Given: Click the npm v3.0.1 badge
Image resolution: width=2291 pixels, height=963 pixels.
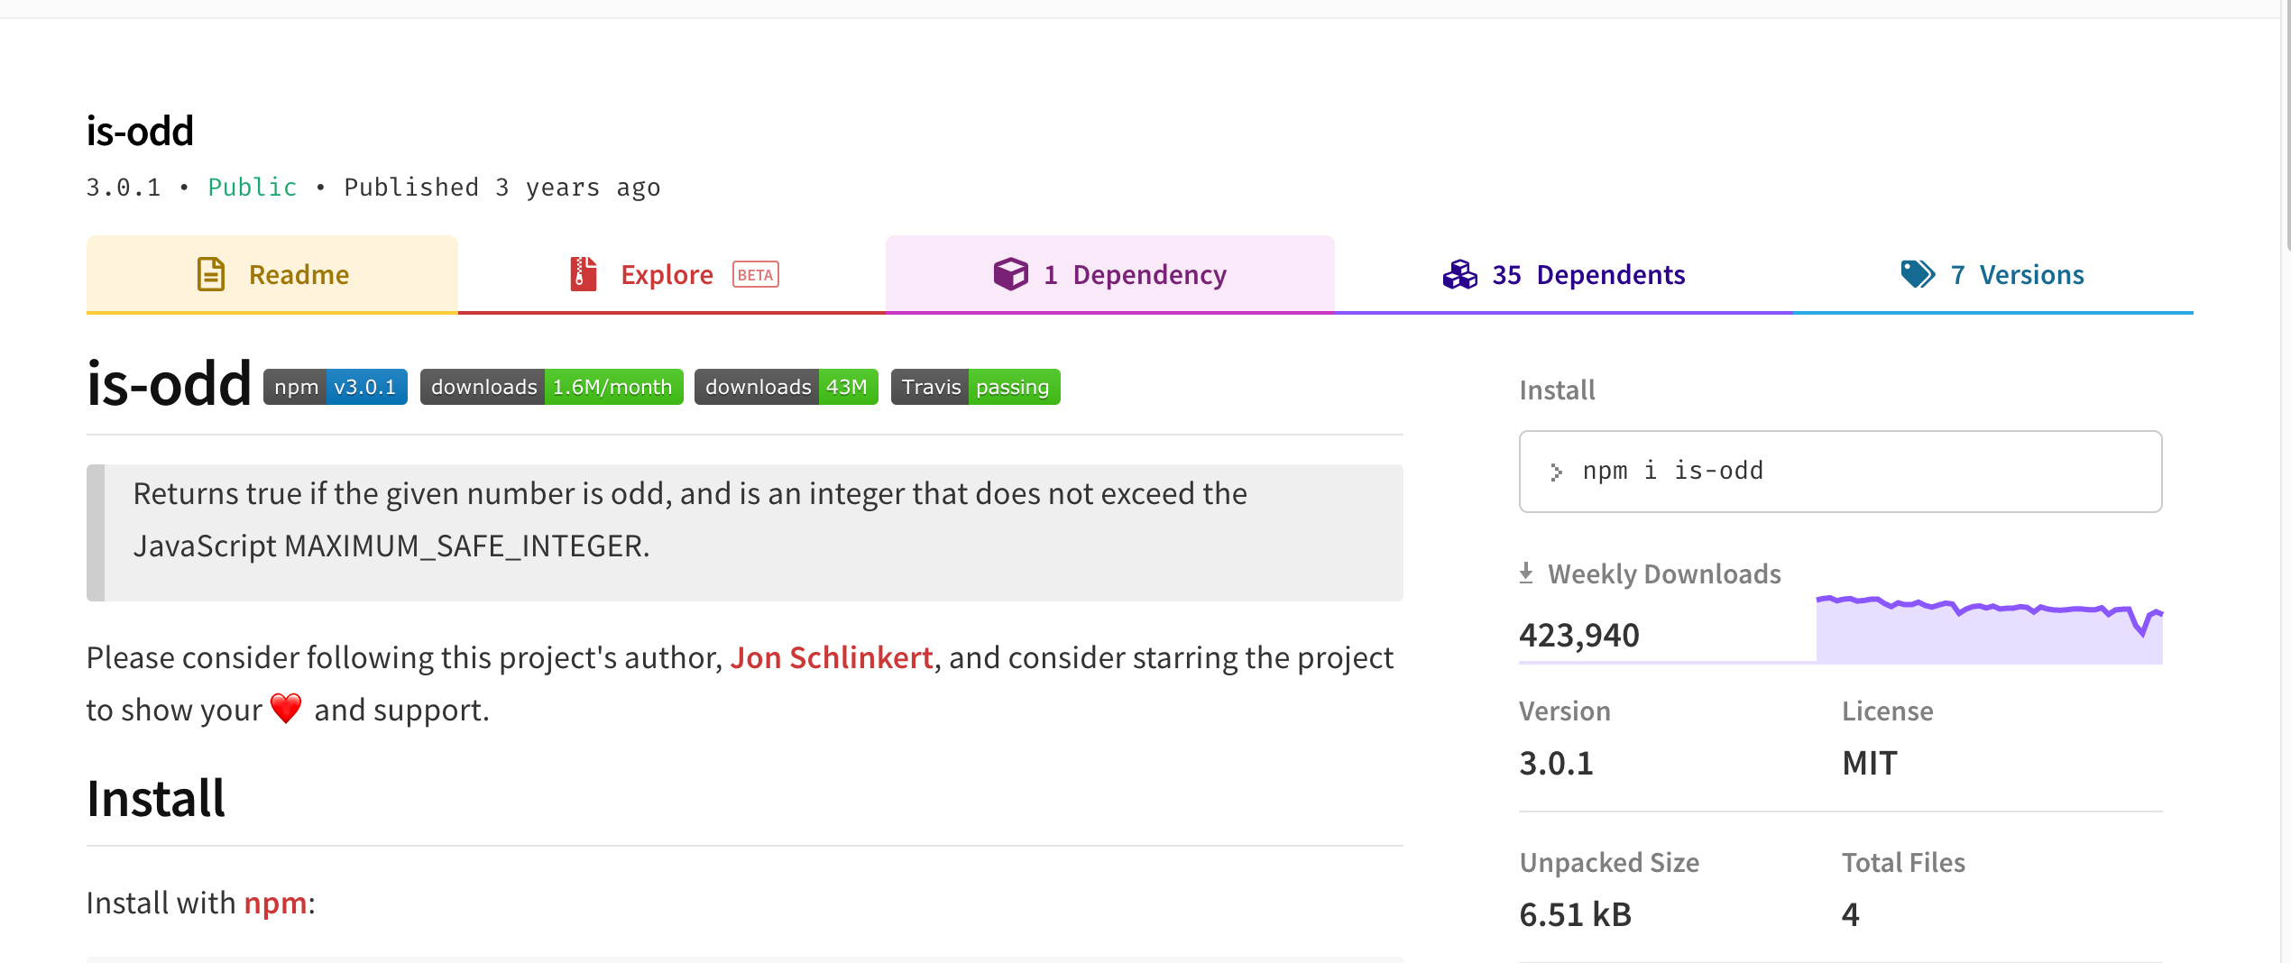Looking at the screenshot, I should click(x=335, y=387).
